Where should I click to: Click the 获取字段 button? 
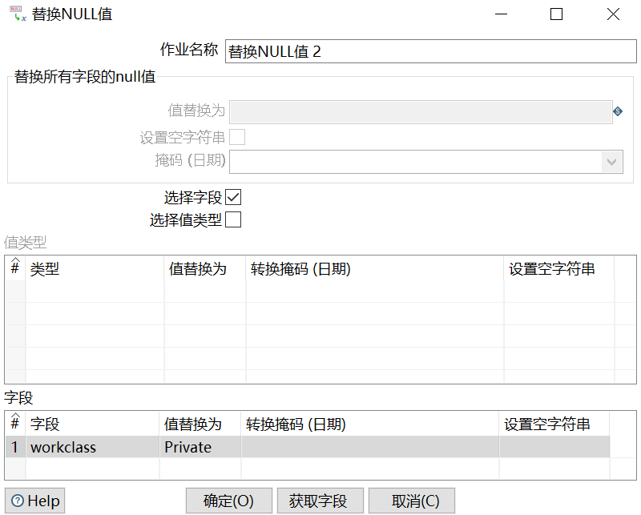(x=320, y=500)
